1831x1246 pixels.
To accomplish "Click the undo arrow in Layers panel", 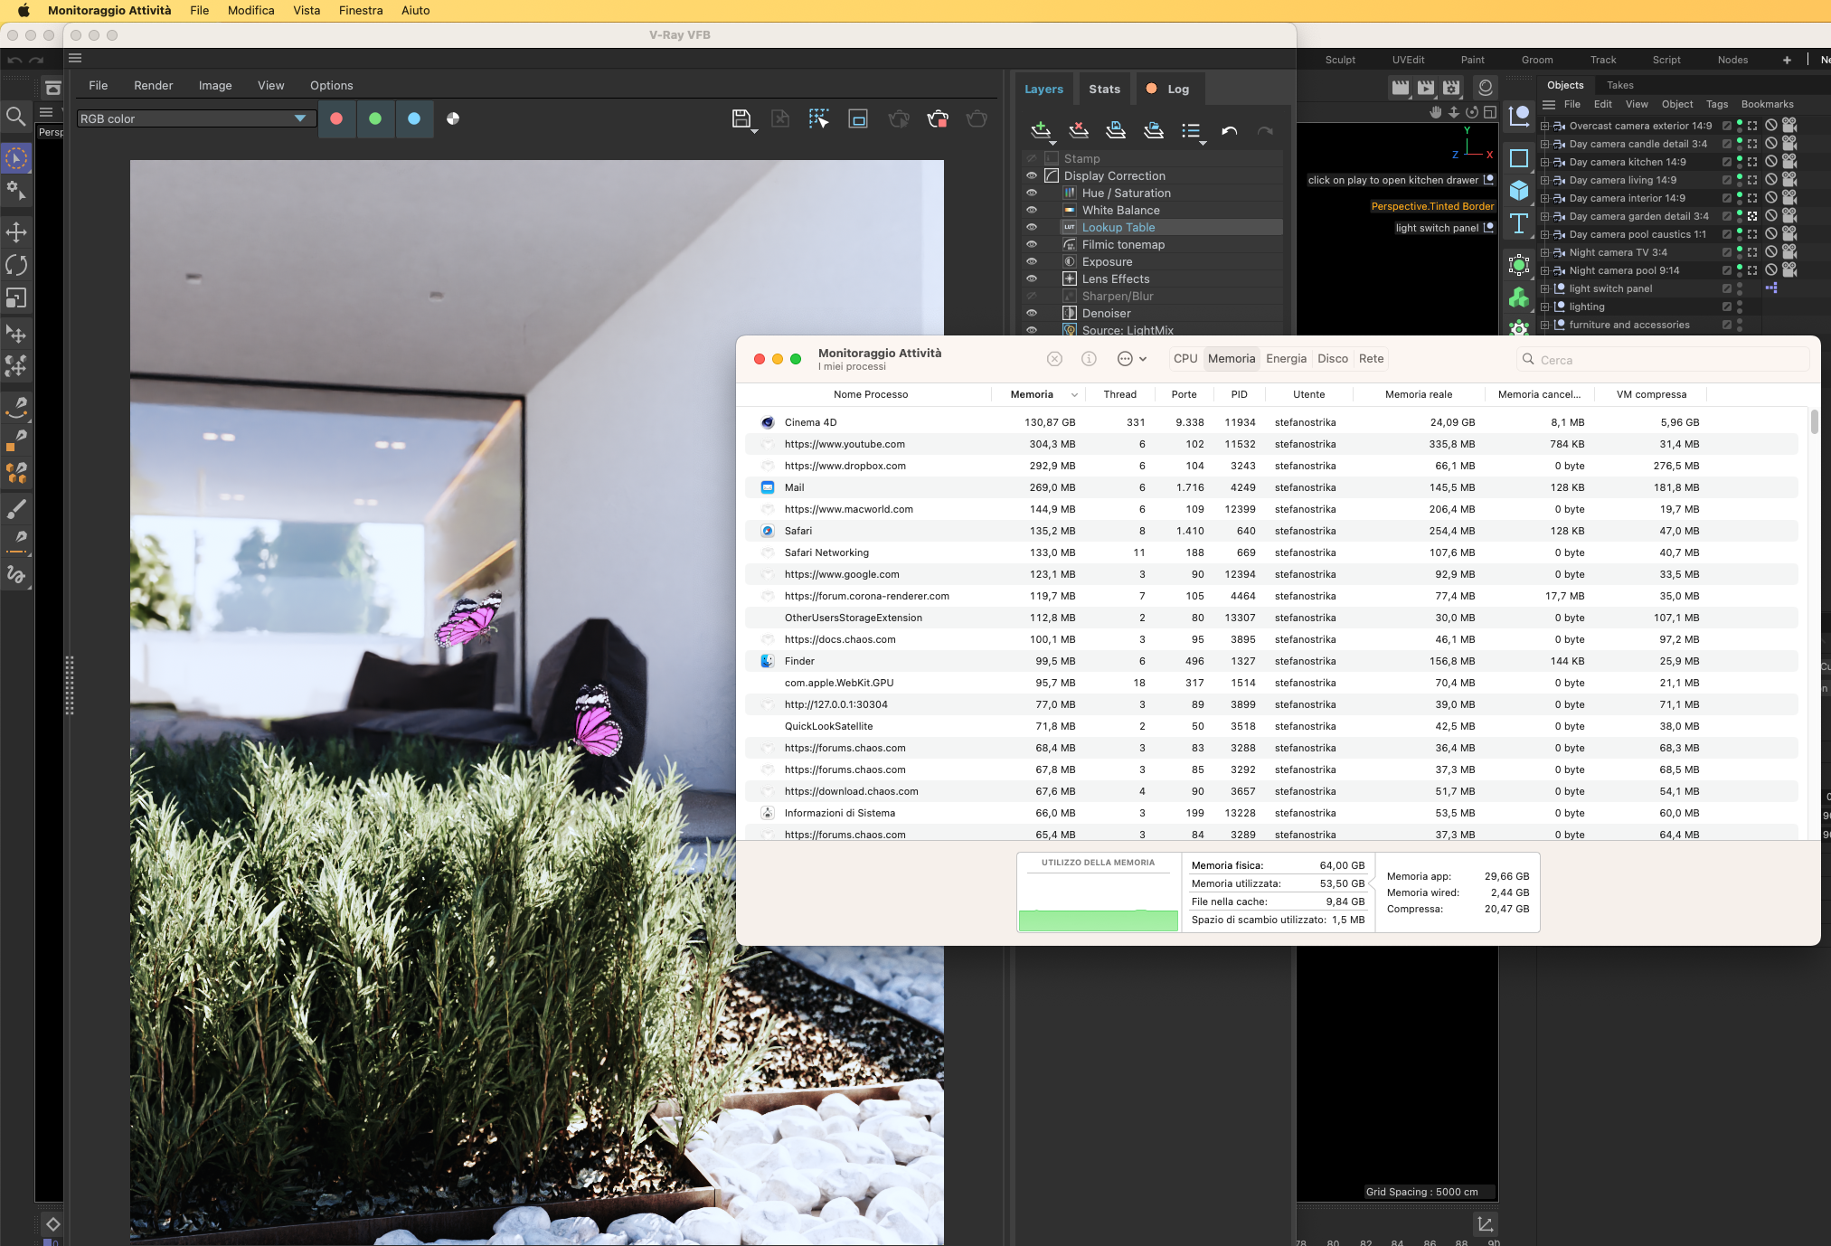I will pyautogui.click(x=1229, y=131).
